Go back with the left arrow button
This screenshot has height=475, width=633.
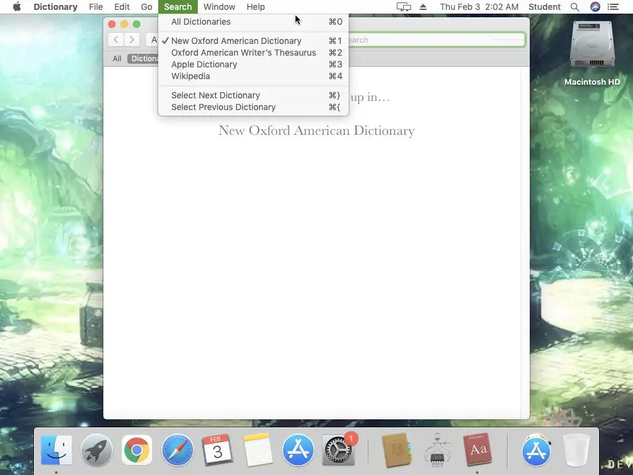[x=116, y=40]
